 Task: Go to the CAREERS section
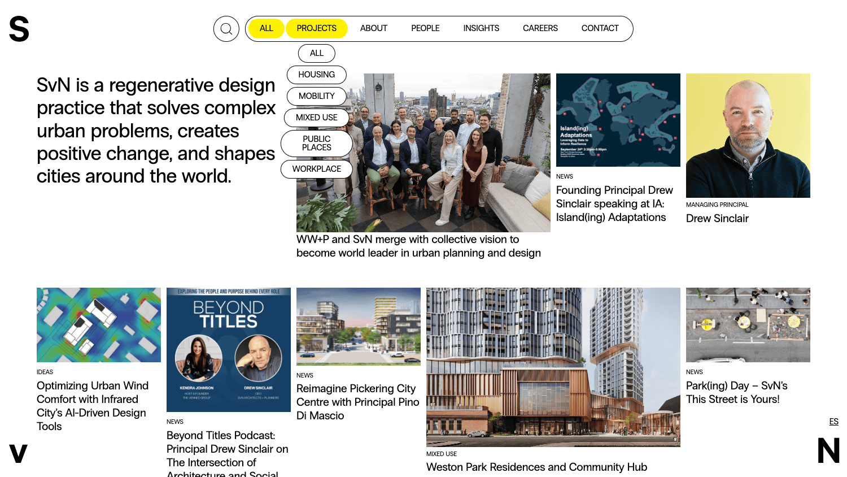(x=540, y=28)
